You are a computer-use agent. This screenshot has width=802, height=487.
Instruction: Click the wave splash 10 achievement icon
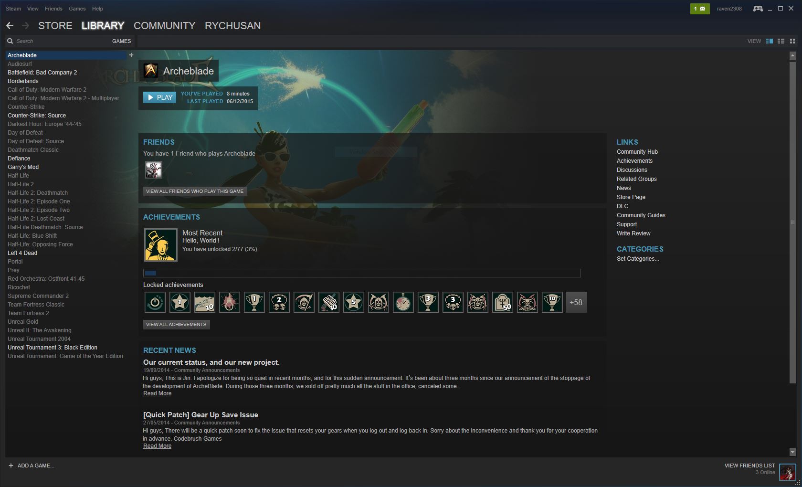(x=205, y=302)
